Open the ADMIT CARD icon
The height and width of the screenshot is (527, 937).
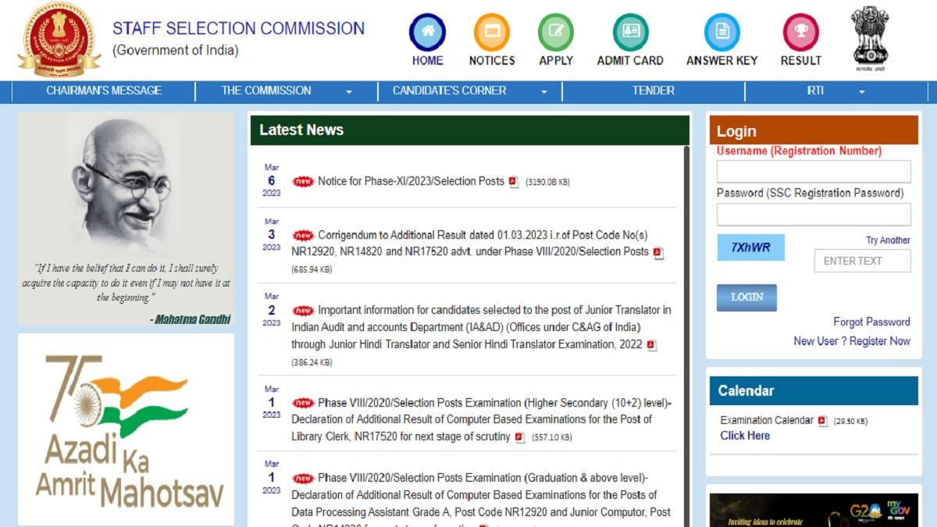[x=629, y=33]
